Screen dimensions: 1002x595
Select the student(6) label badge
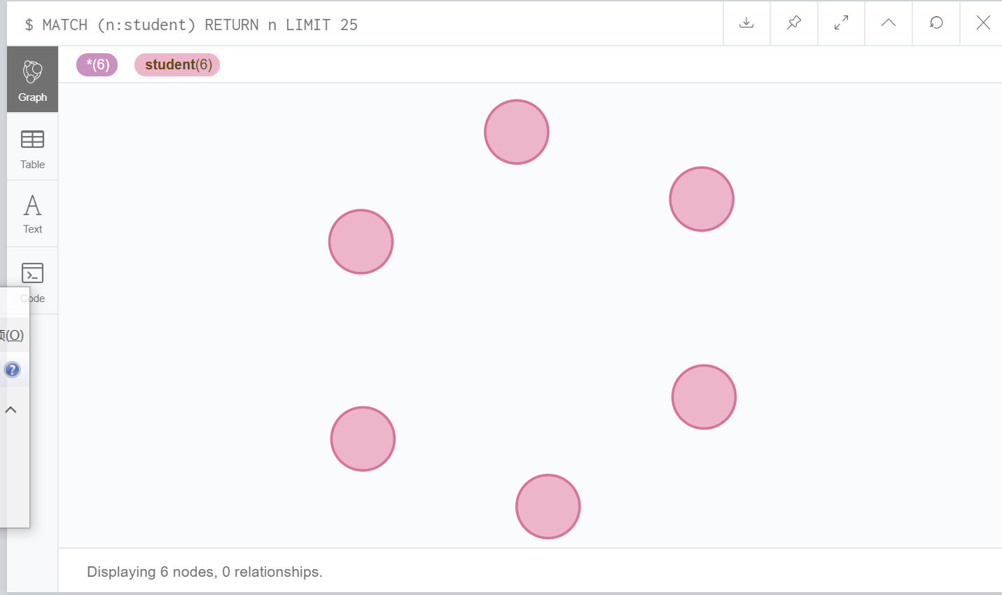pos(177,64)
